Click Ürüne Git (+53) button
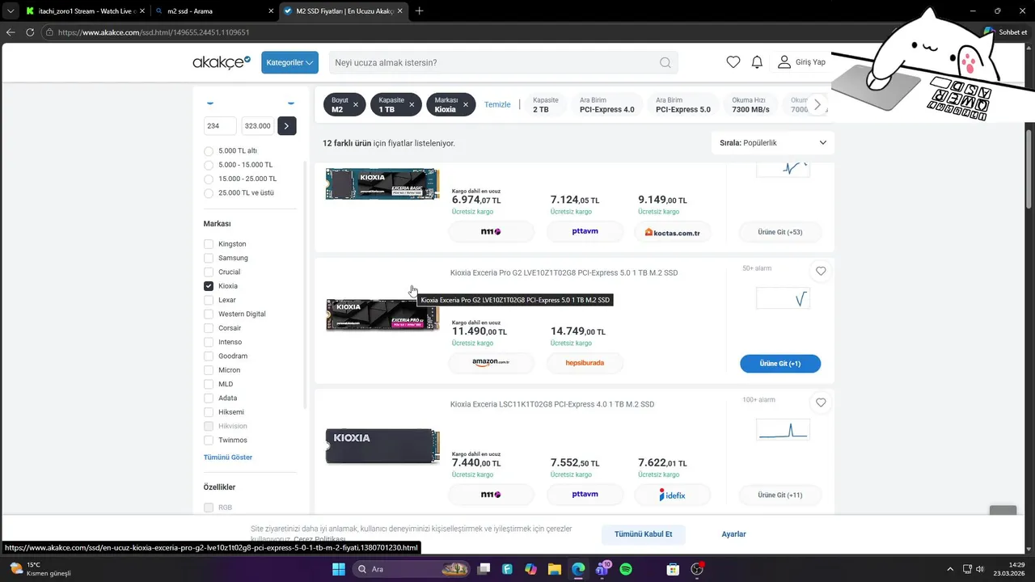This screenshot has height=582, width=1035. [x=780, y=232]
